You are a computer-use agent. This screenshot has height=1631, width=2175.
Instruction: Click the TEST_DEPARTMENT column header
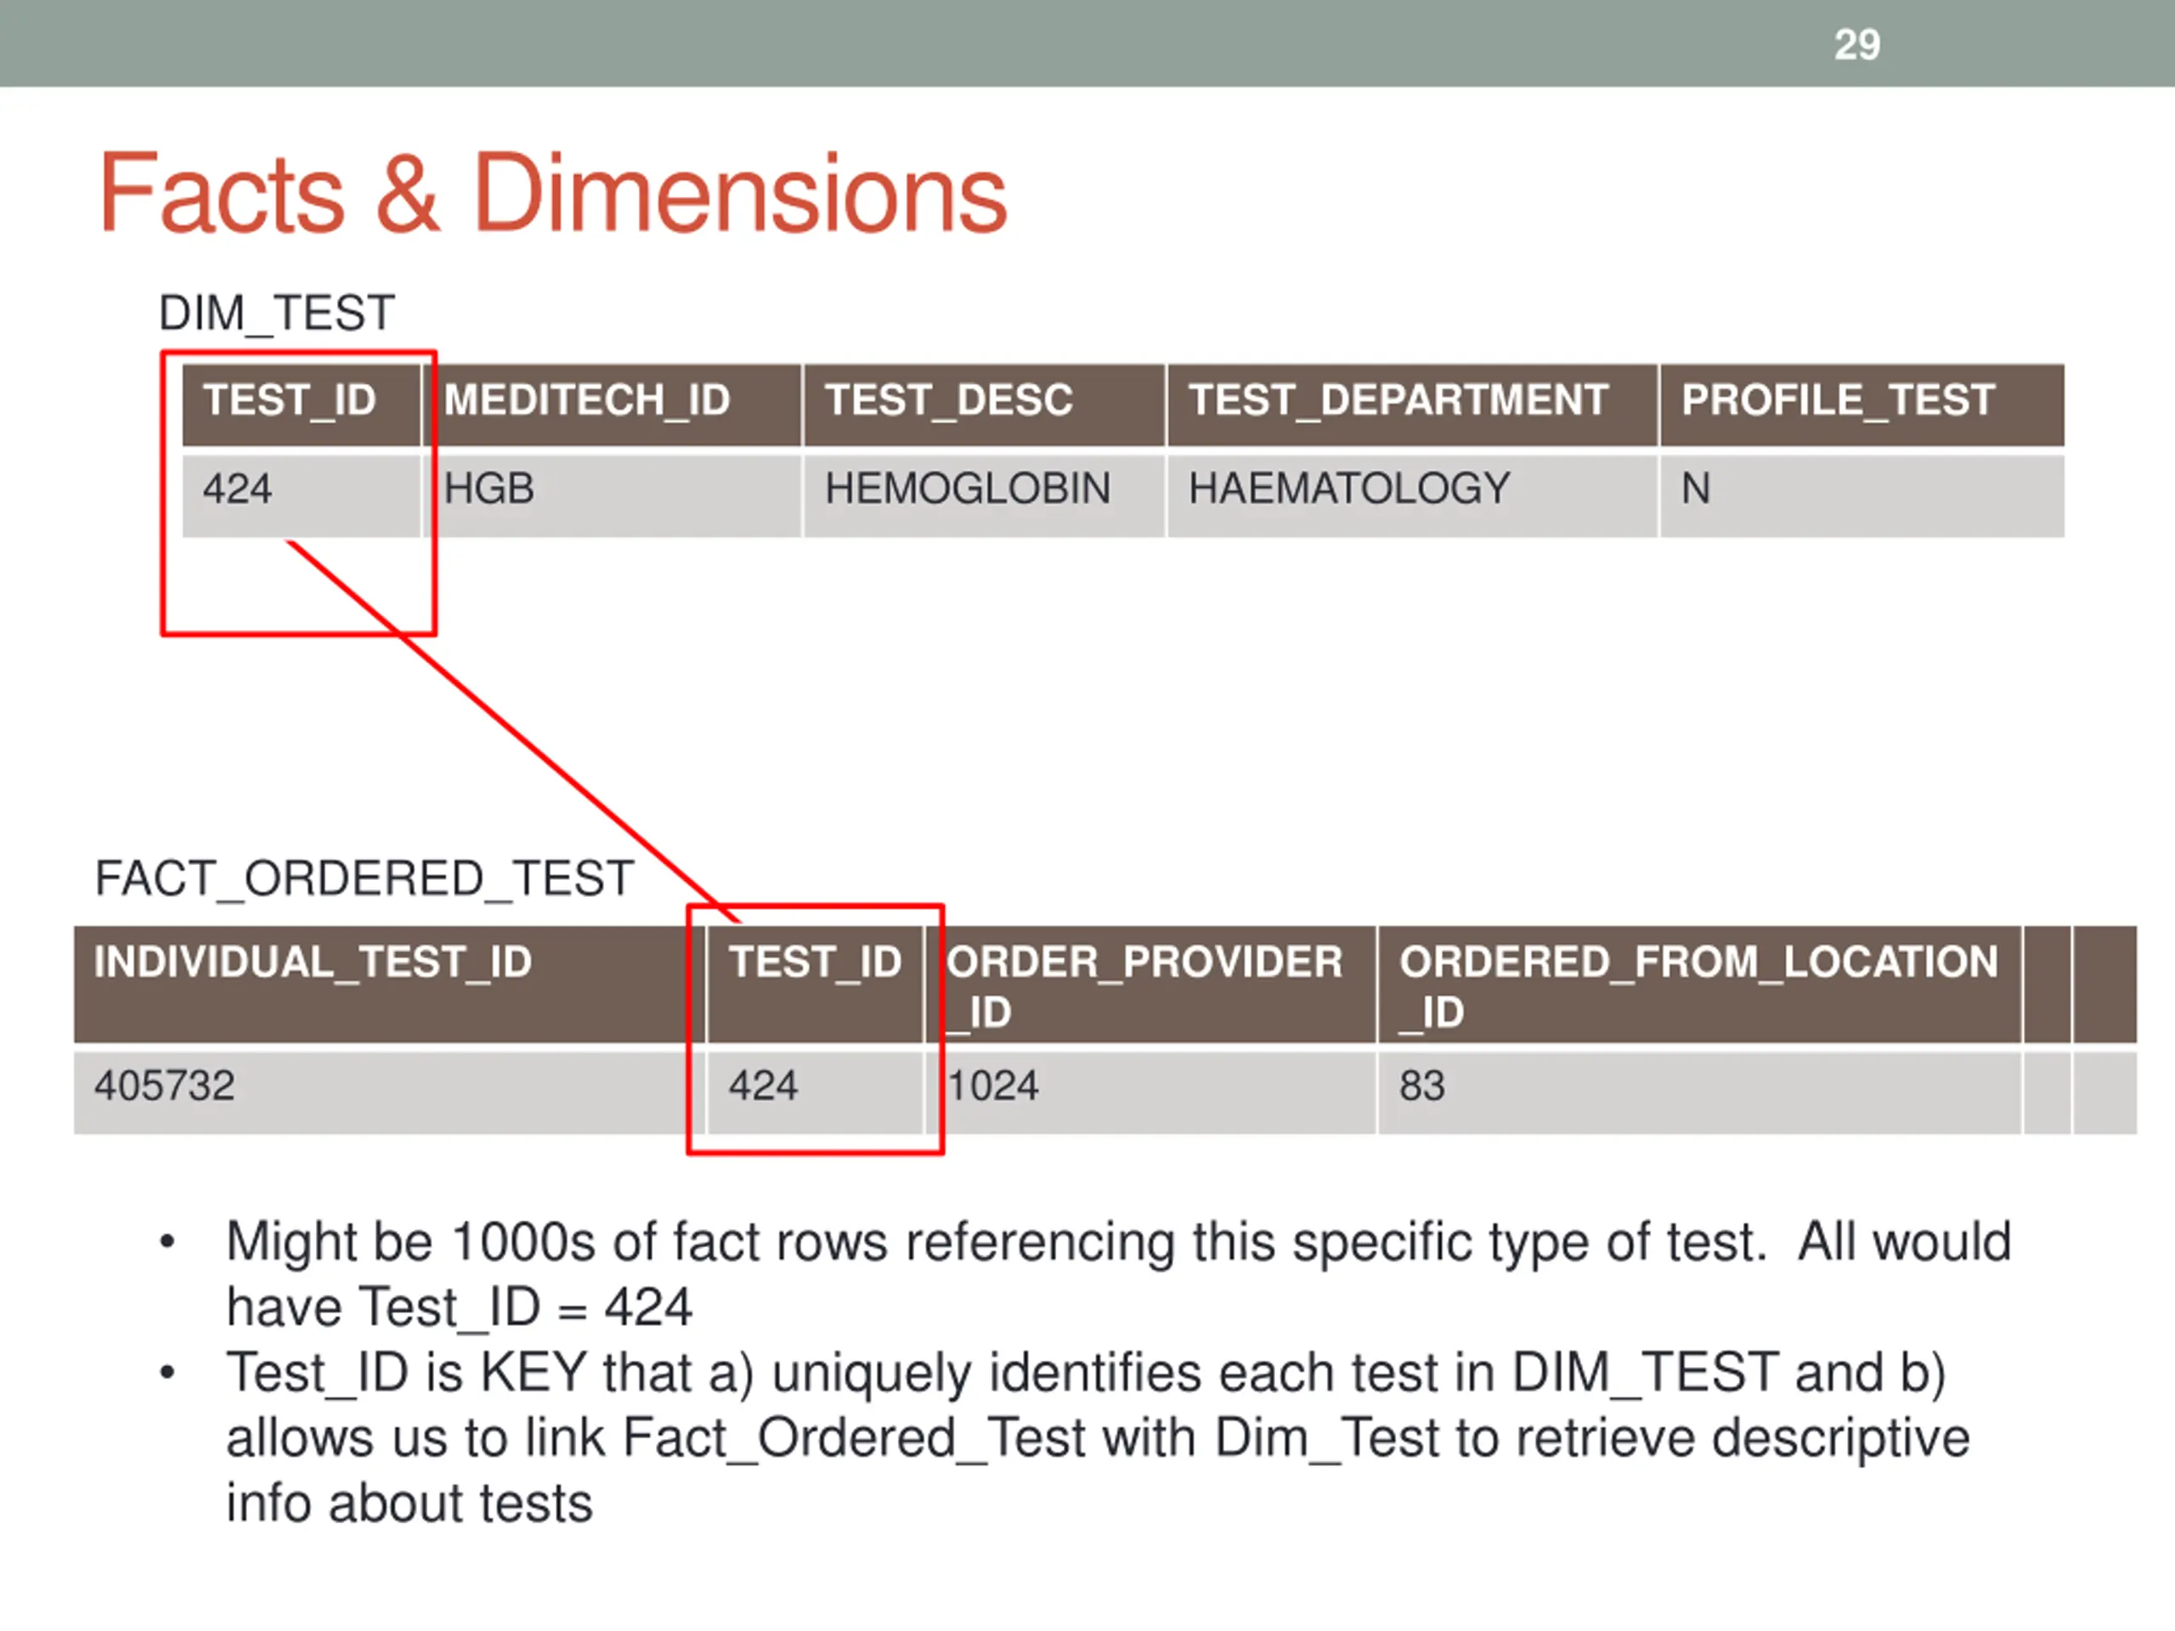tap(1412, 404)
